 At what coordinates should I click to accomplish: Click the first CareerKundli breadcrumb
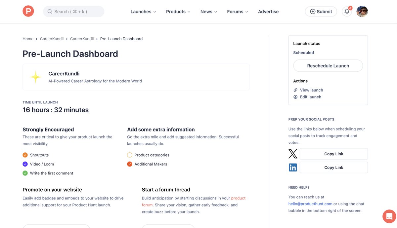52,39
